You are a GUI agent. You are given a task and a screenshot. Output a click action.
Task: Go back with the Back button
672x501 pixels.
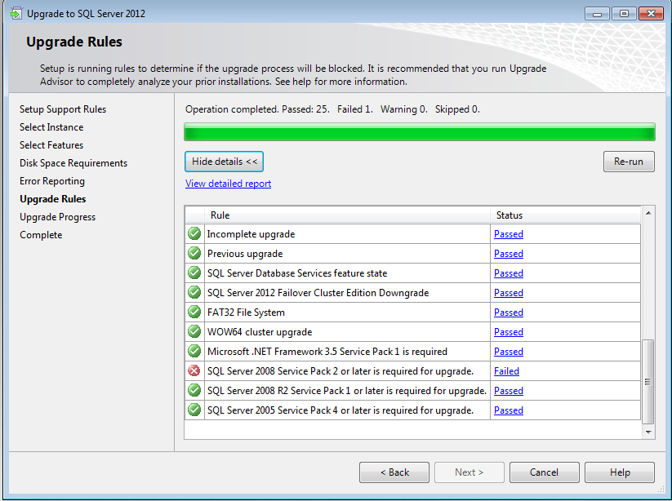(394, 472)
